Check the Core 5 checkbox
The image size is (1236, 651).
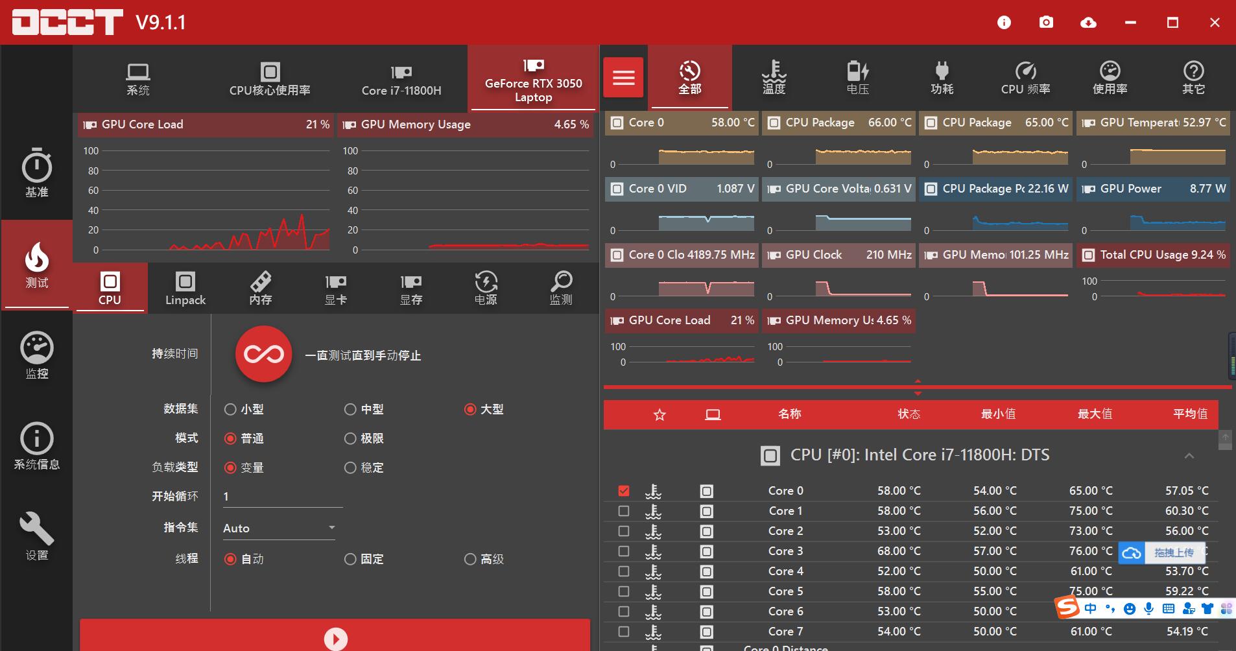(x=624, y=591)
